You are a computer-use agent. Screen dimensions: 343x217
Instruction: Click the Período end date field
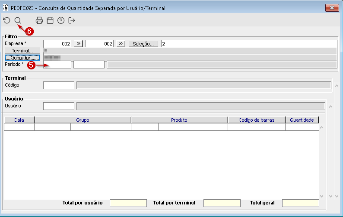(x=89, y=65)
